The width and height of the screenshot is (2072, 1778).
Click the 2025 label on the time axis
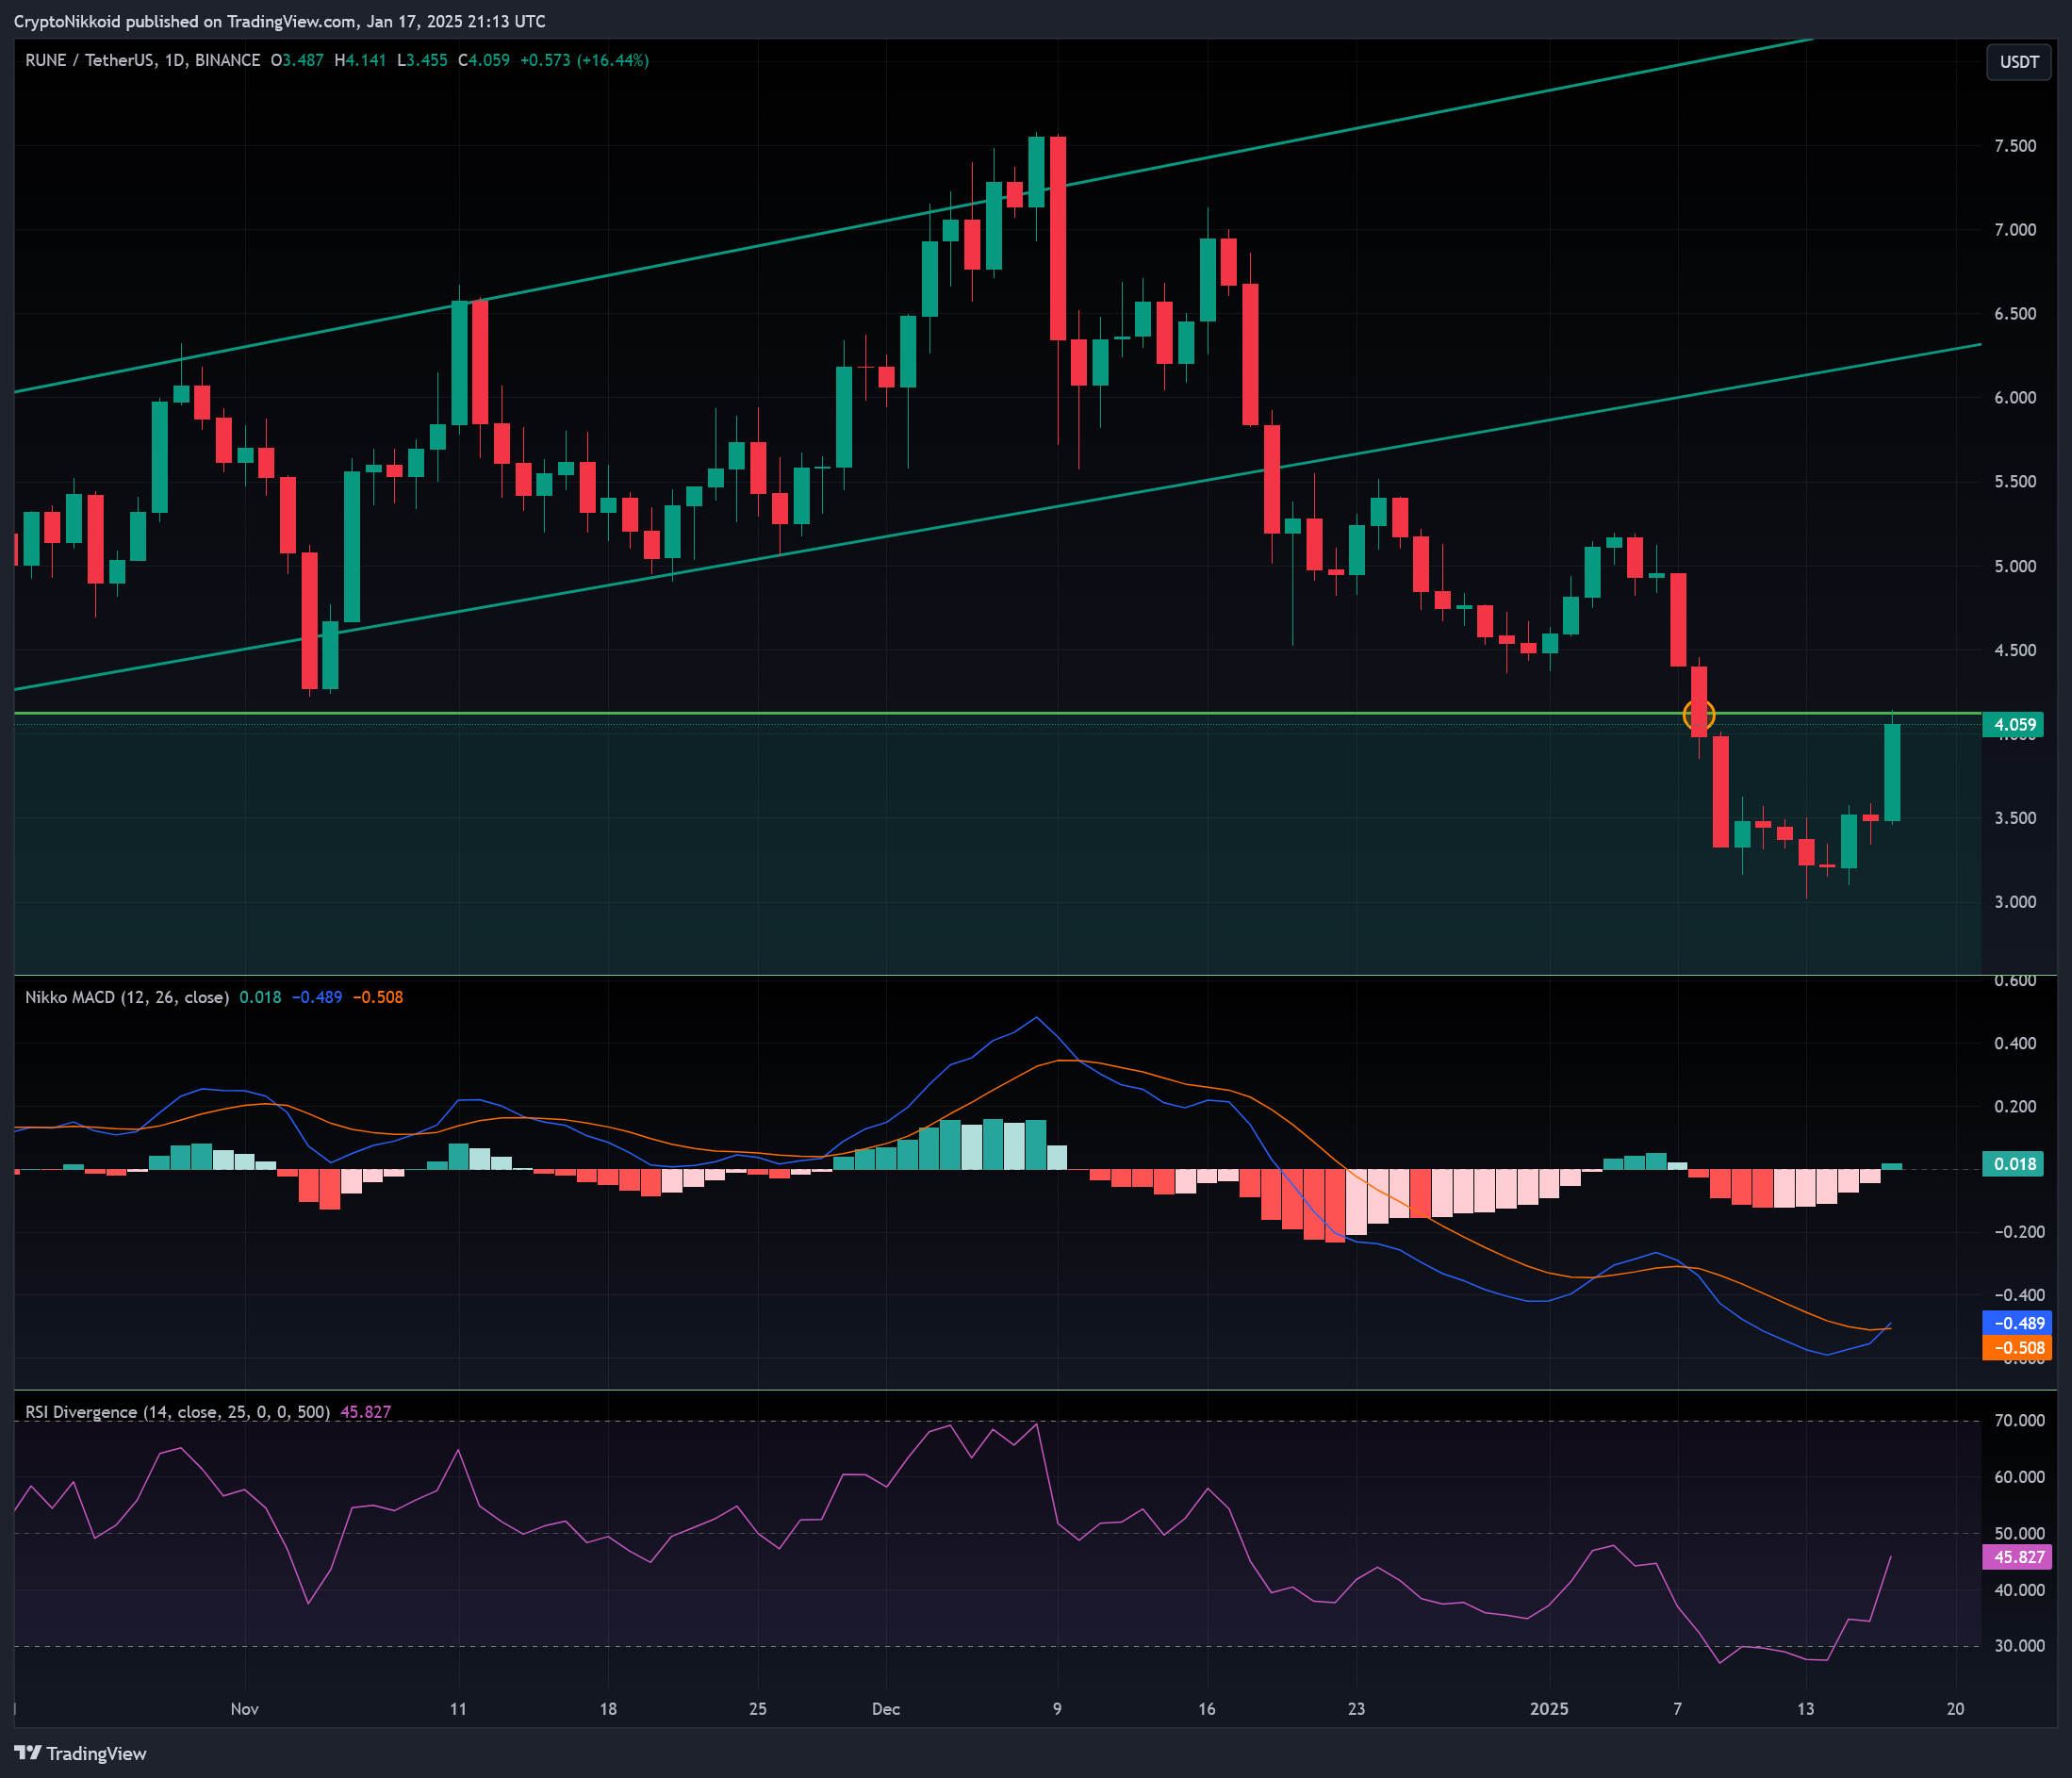(1549, 1709)
